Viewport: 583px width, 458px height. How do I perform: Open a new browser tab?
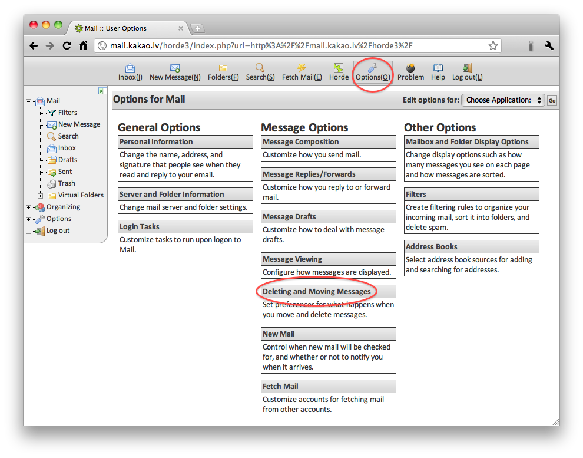[x=198, y=28]
